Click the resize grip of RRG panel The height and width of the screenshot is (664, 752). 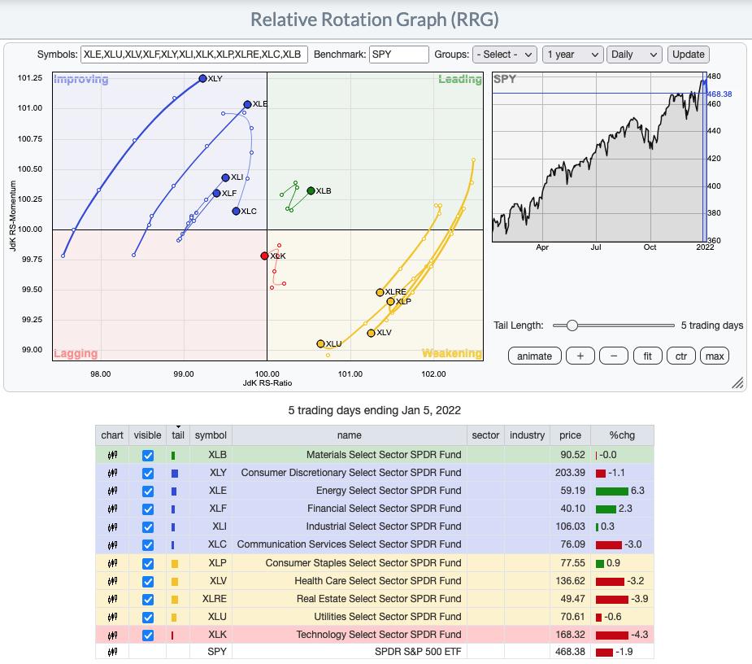tap(737, 382)
